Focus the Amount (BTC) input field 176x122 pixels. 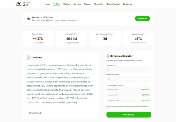pyautogui.click(x=129, y=70)
